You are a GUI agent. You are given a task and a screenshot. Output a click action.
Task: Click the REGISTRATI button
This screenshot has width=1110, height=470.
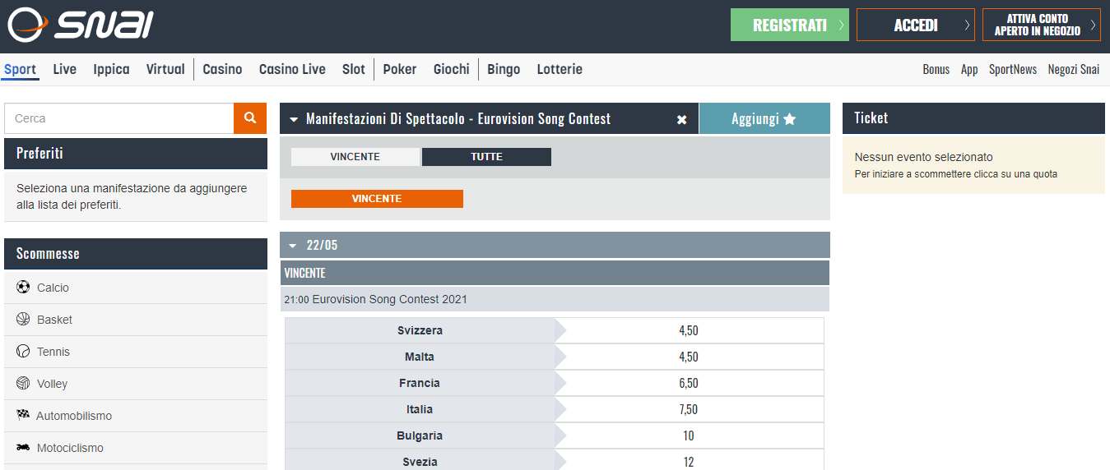790,25
